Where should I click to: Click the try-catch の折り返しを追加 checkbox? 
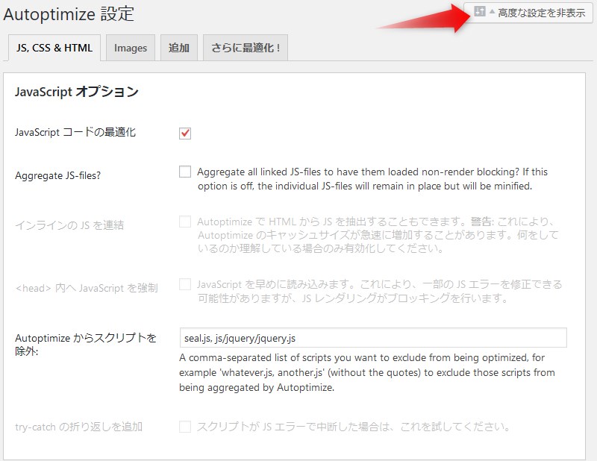(x=184, y=426)
